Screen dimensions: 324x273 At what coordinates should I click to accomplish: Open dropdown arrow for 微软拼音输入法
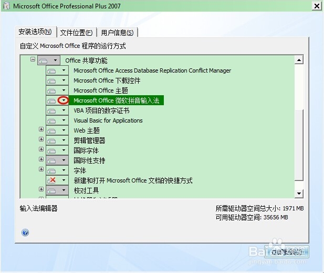64,100
